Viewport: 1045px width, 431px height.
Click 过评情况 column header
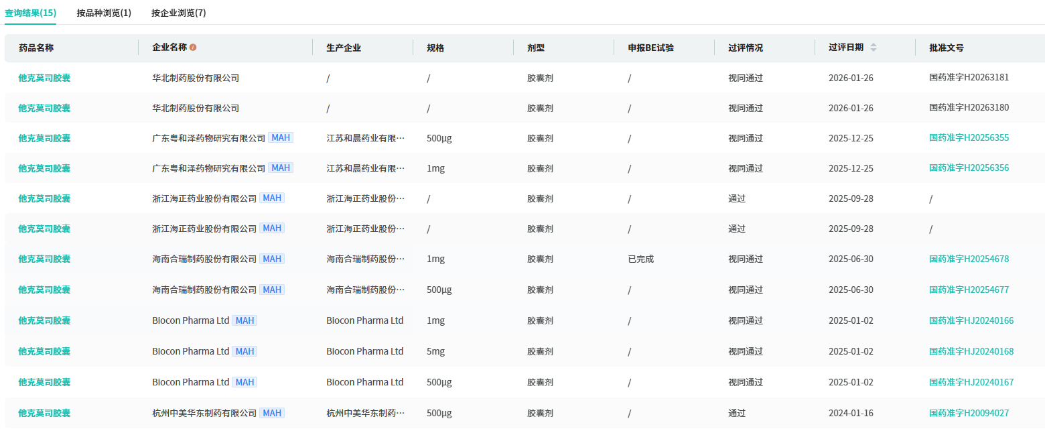[x=746, y=48]
